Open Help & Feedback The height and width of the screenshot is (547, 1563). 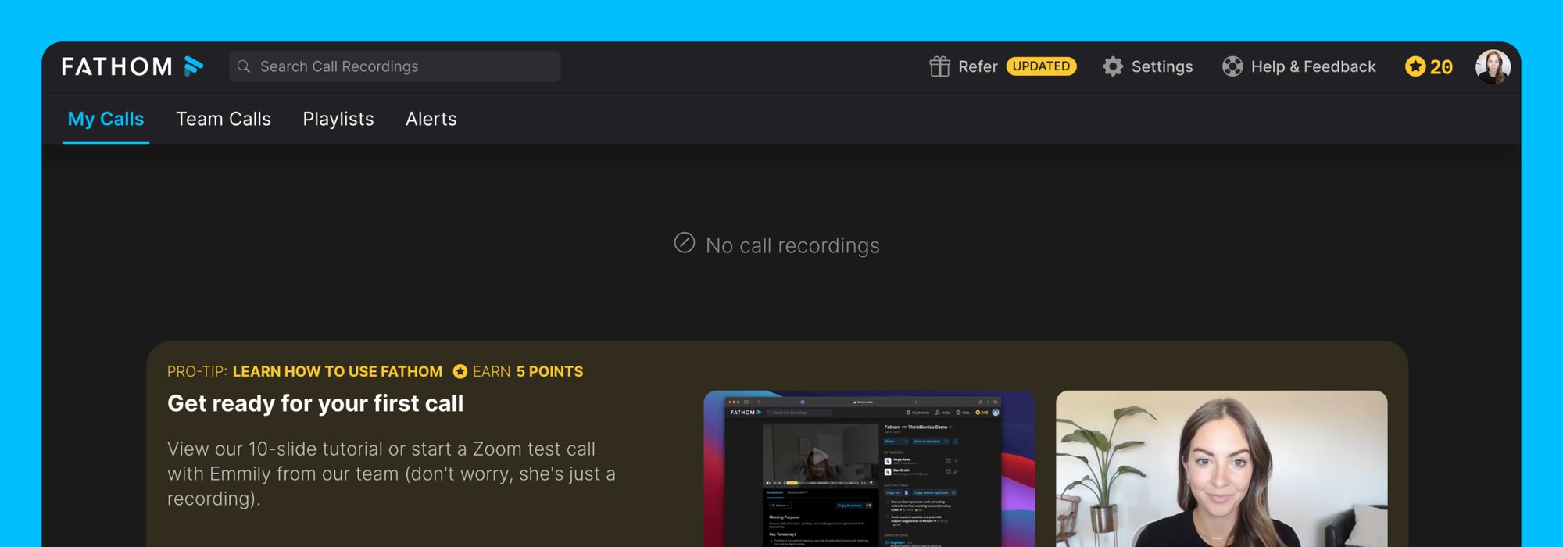coord(1313,66)
